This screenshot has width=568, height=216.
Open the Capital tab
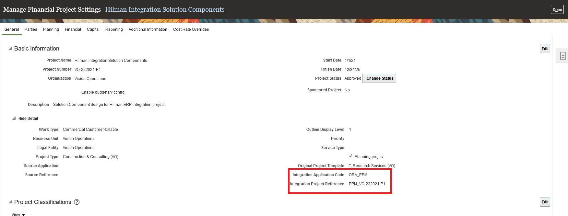pos(93,29)
